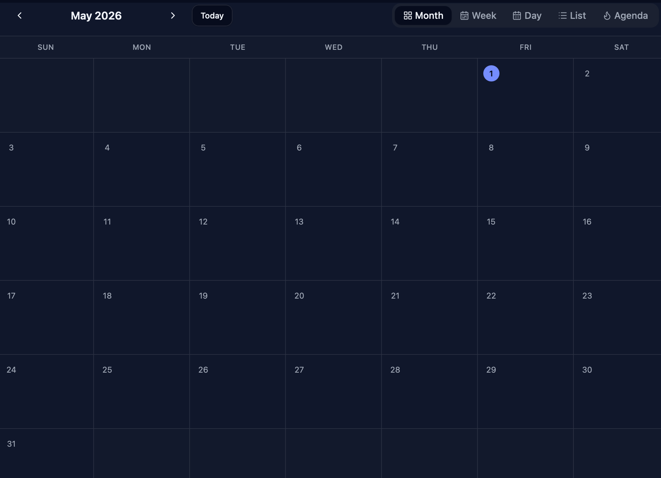Screen dimensions: 661x478
Task: Select date 31 in calendar
Action: pyautogui.click(x=11, y=444)
